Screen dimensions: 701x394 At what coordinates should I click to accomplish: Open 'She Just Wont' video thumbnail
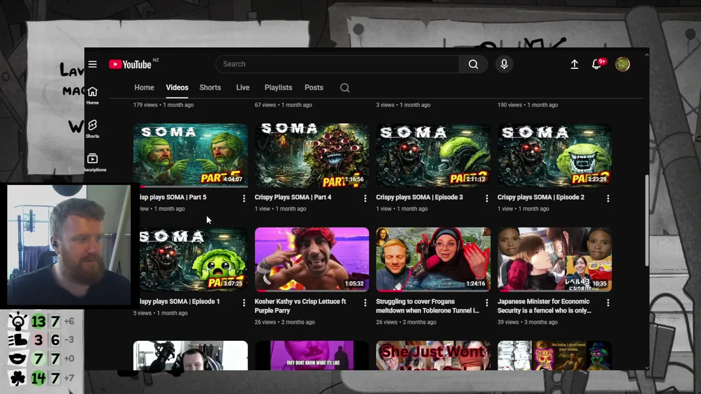click(x=433, y=356)
